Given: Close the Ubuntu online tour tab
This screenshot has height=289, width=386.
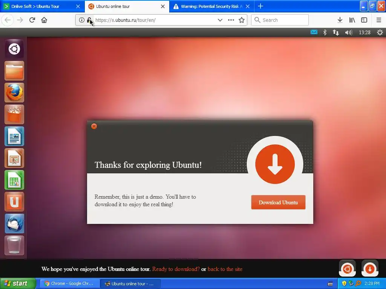Looking at the screenshot, I should pos(163,6).
